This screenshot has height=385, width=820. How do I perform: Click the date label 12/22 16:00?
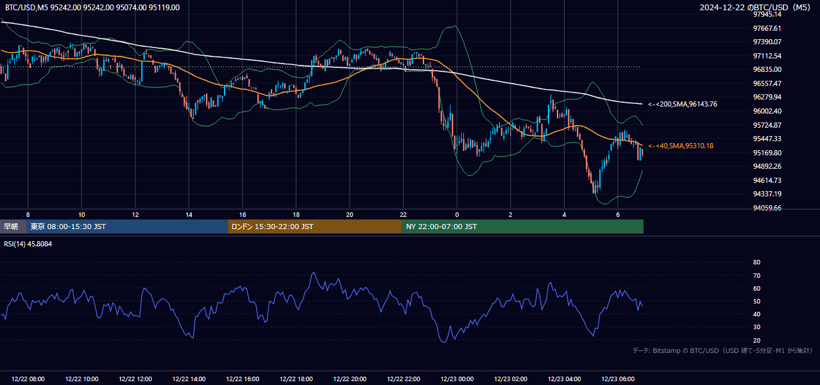243,379
